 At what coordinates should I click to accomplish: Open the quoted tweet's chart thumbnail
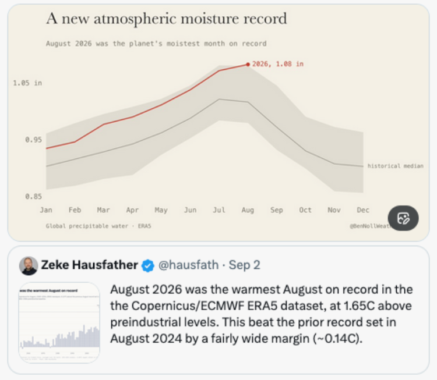tap(59, 322)
